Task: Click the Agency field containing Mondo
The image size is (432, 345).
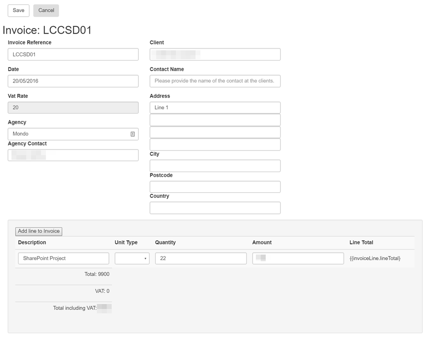Action: pyautogui.click(x=68, y=134)
